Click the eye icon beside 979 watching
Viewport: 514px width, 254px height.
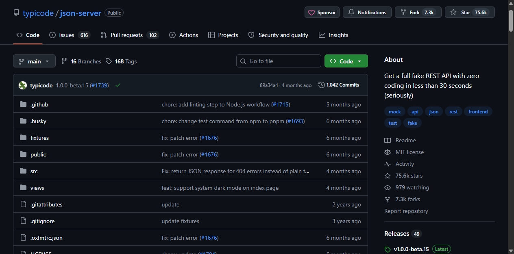tap(388, 187)
